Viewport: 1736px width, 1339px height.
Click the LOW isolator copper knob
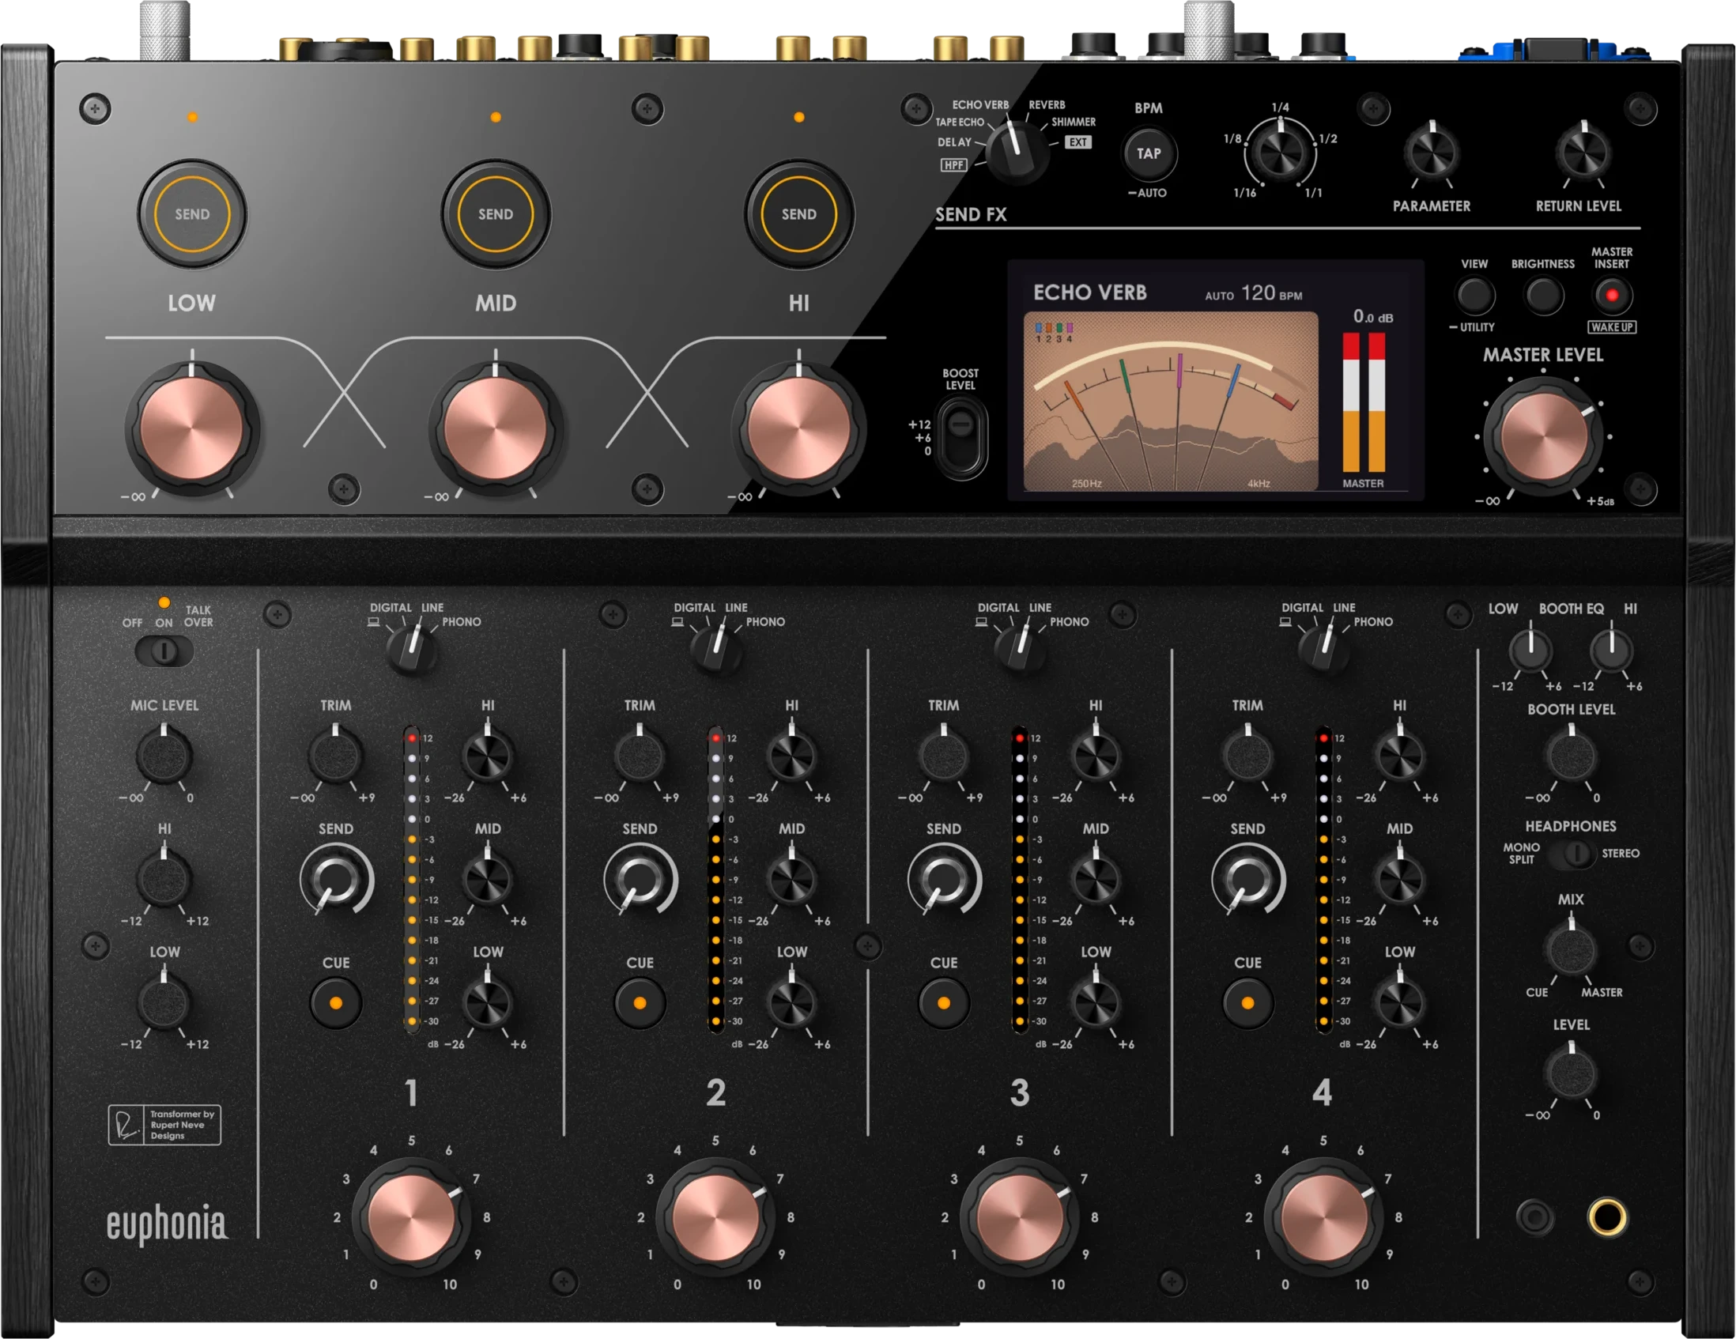click(191, 429)
